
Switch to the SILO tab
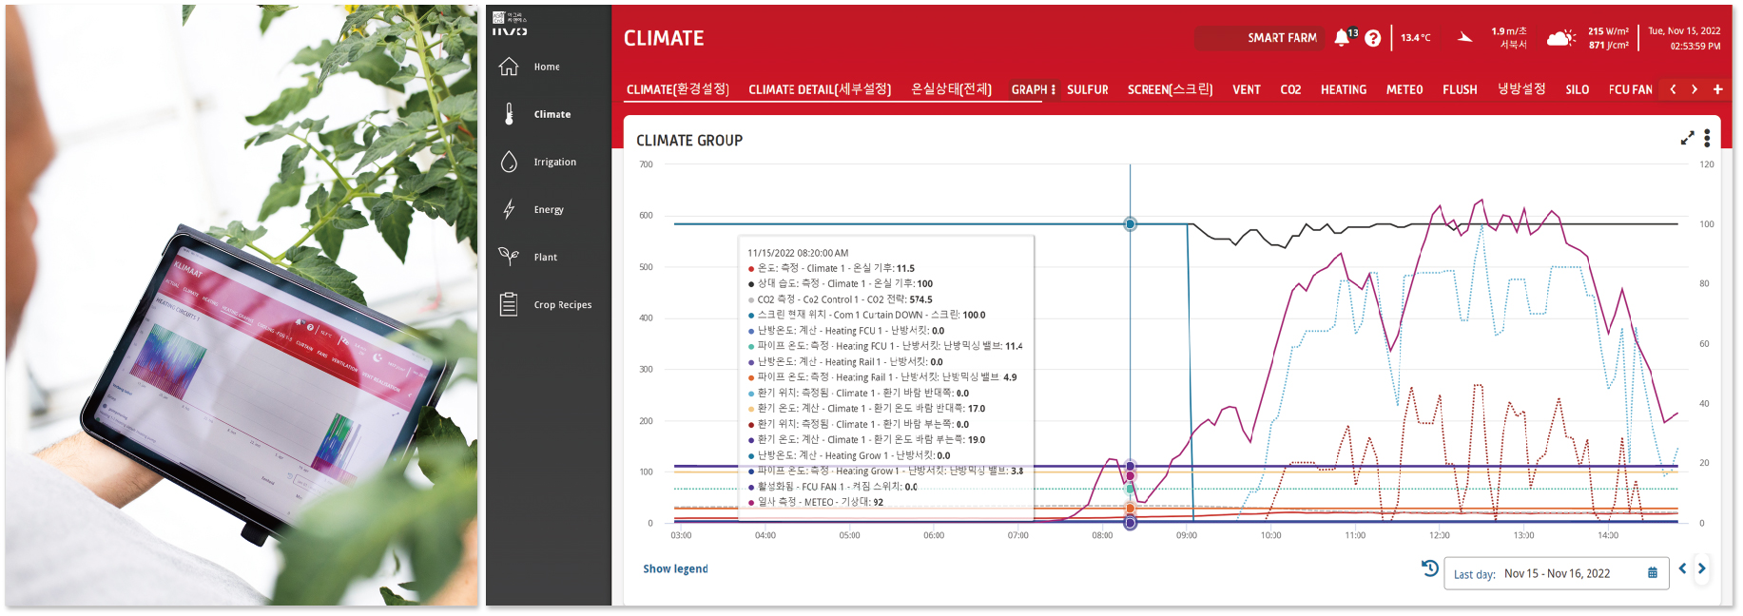[x=1578, y=89]
